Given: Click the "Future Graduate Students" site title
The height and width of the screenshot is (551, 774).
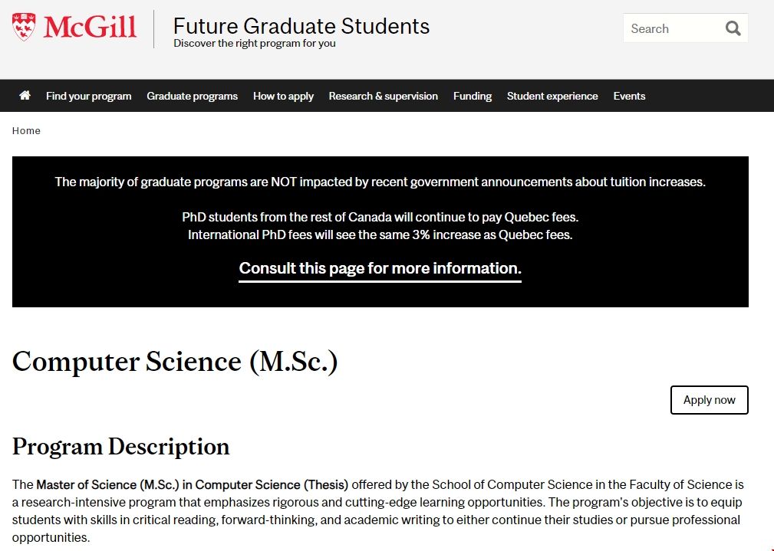Looking at the screenshot, I should click(x=301, y=26).
